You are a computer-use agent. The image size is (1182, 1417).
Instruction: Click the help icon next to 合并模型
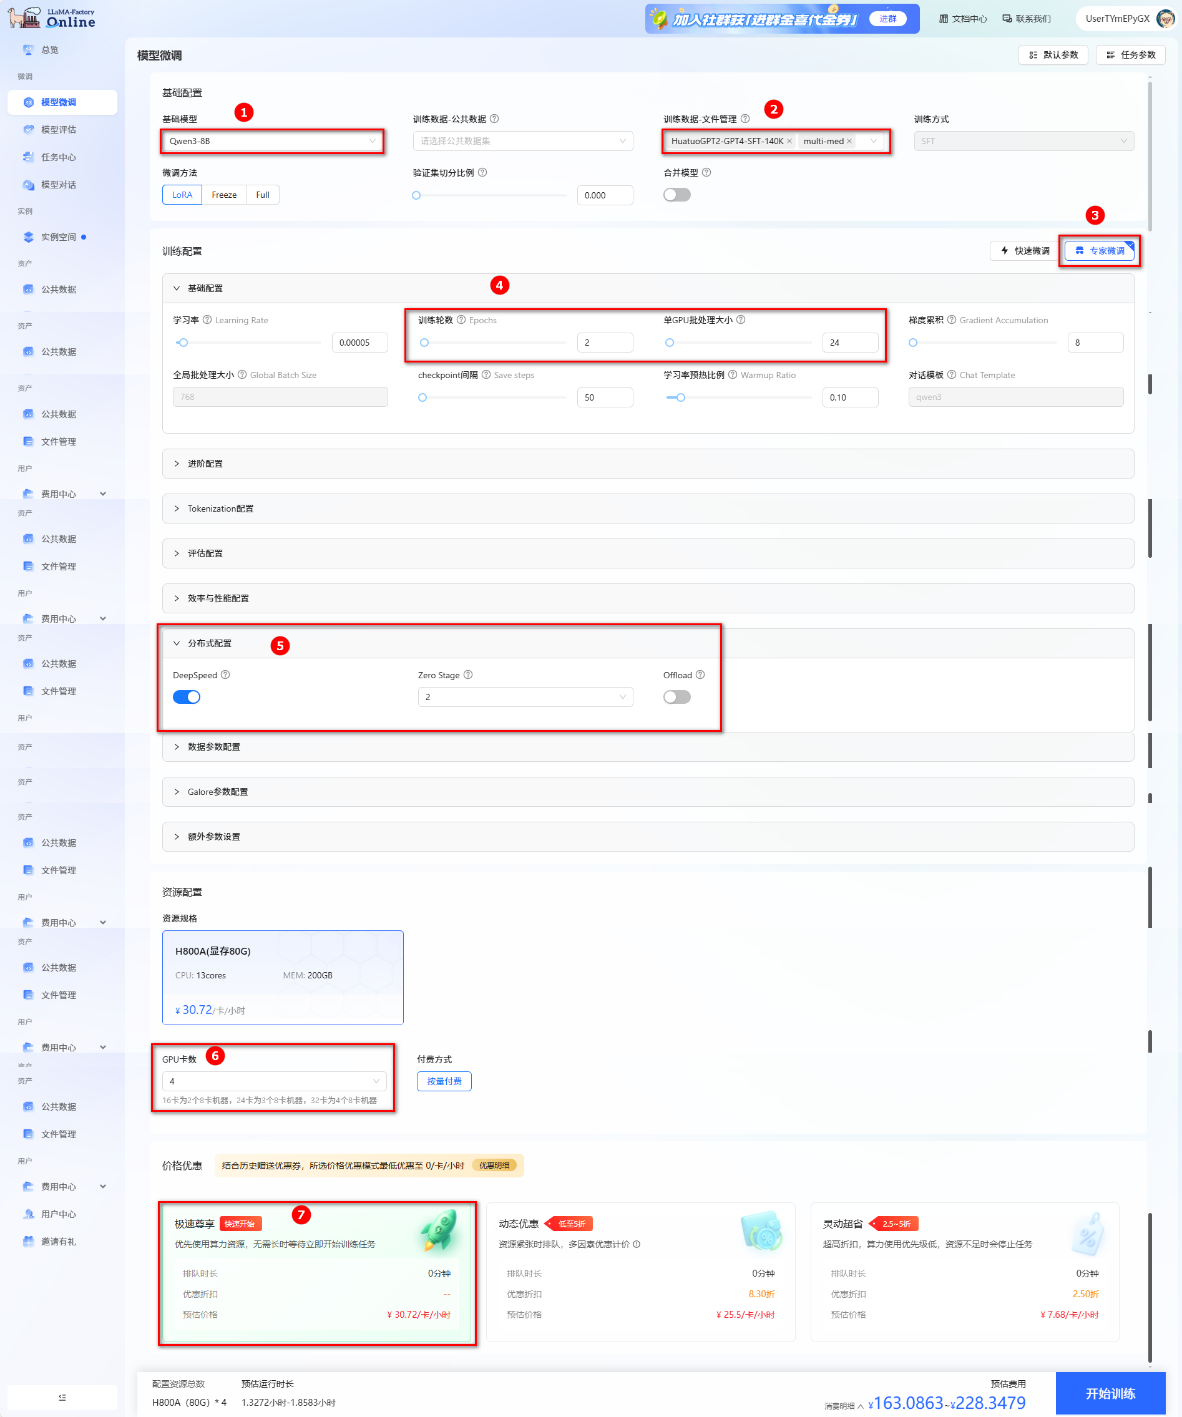click(707, 173)
